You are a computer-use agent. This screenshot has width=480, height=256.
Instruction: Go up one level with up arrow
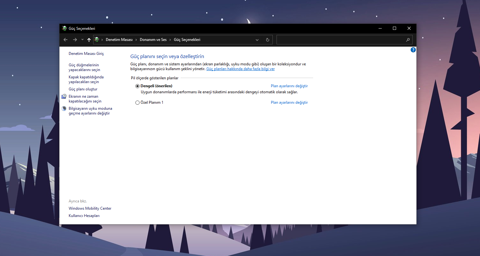pos(89,40)
